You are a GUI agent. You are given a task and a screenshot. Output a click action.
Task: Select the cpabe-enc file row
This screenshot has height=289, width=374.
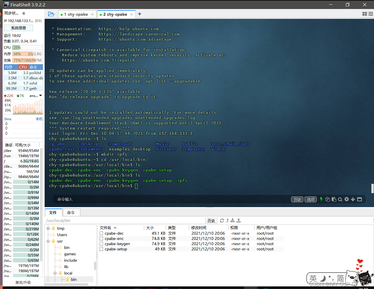coord(191,238)
